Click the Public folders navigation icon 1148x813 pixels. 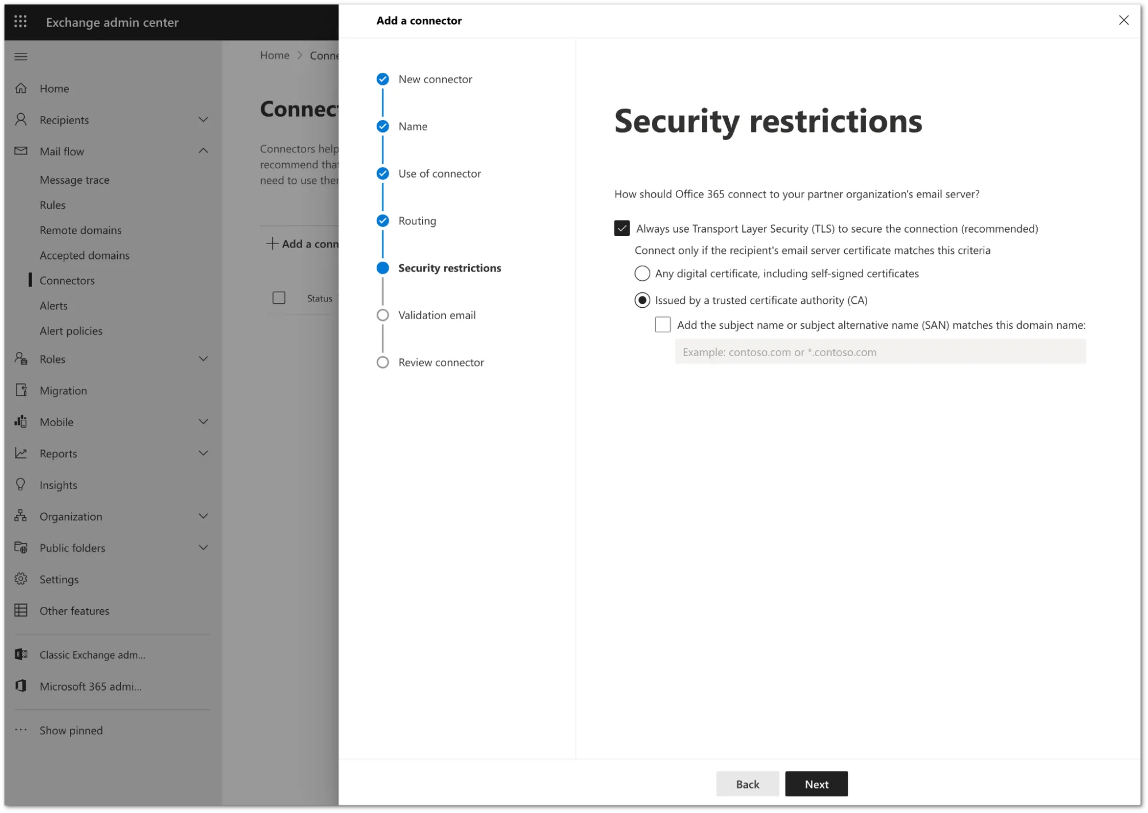point(21,547)
